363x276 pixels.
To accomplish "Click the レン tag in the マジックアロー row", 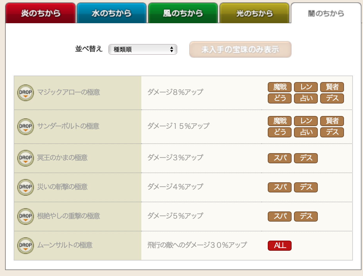I will [x=306, y=87].
